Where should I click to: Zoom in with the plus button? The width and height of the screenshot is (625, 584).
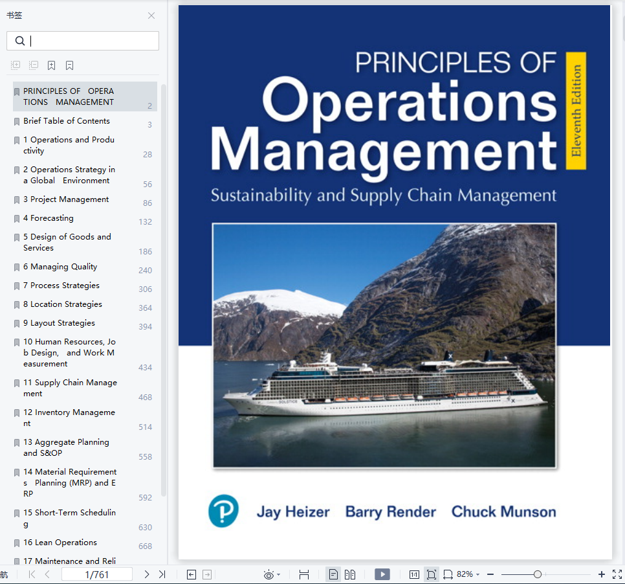602,574
